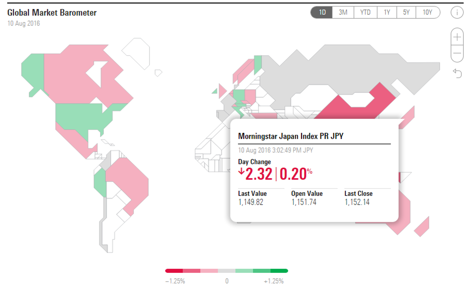Click the dark green legend segment
Viewport: 475px width, 298px height.
pos(279,271)
